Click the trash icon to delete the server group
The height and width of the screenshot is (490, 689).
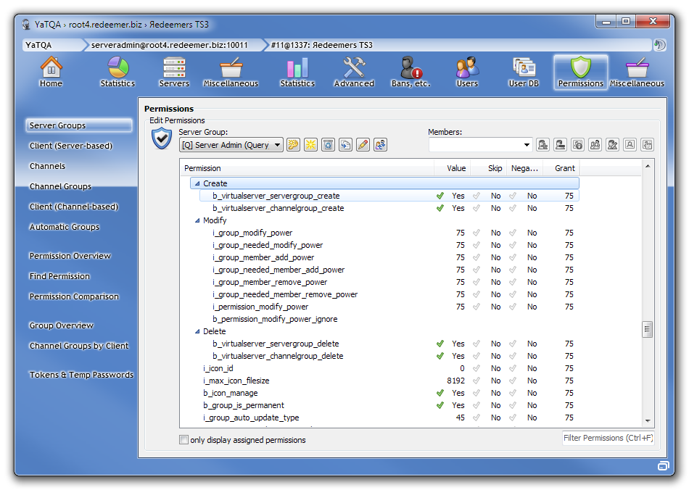(x=328, y=145)
